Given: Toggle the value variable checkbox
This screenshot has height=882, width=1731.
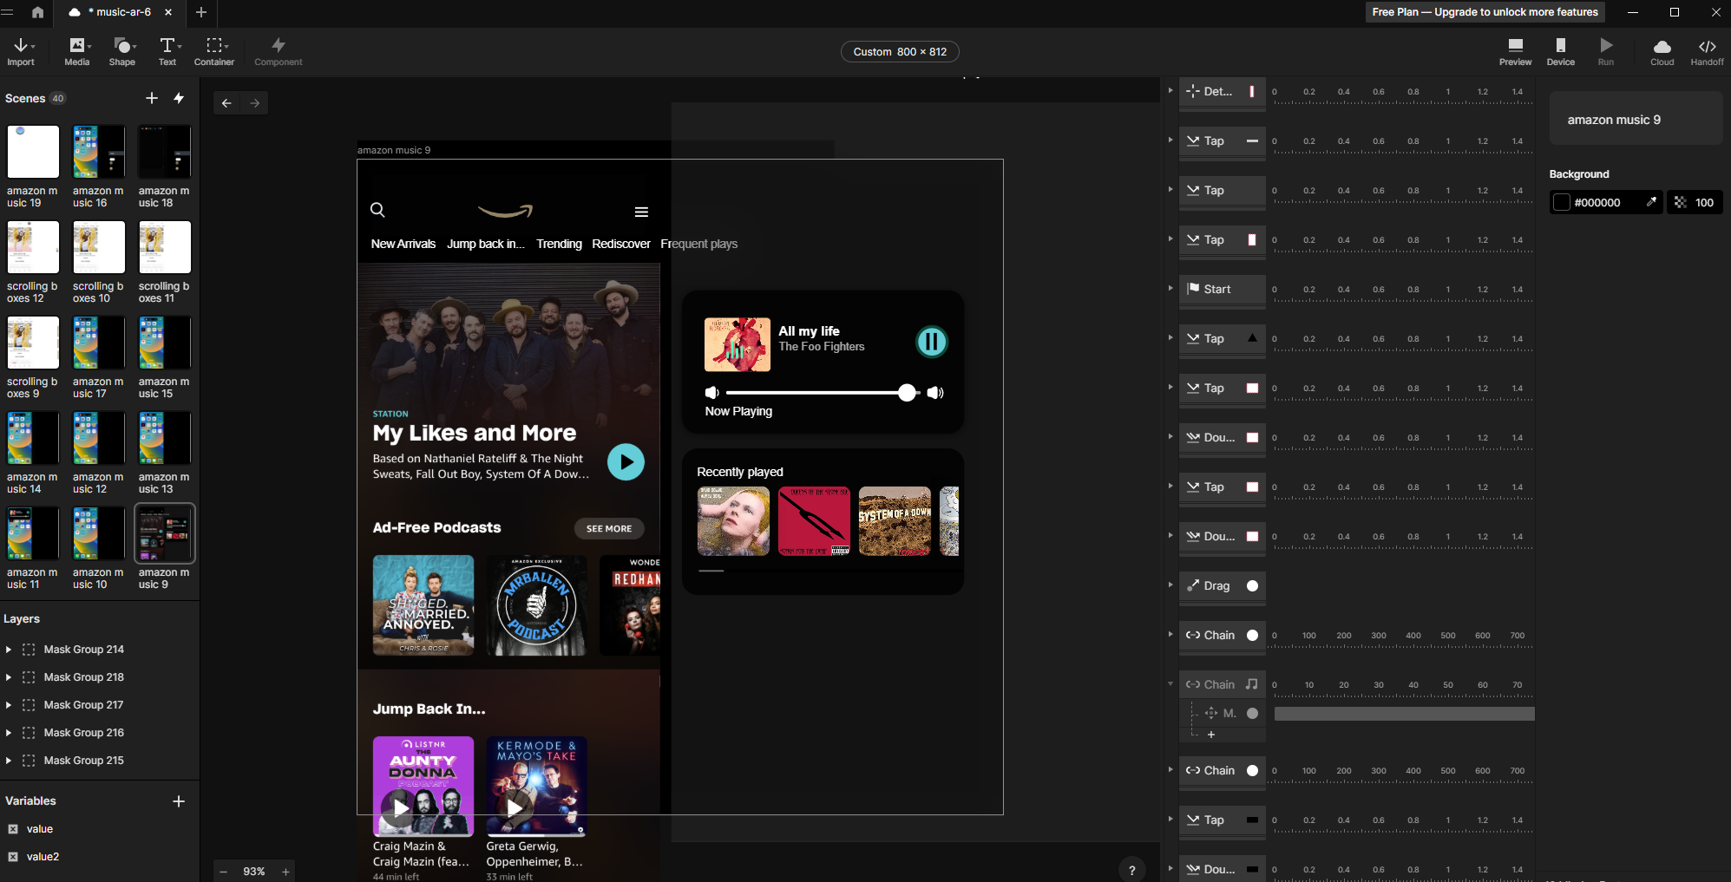Looking at the screenshot, I should 13,829.
